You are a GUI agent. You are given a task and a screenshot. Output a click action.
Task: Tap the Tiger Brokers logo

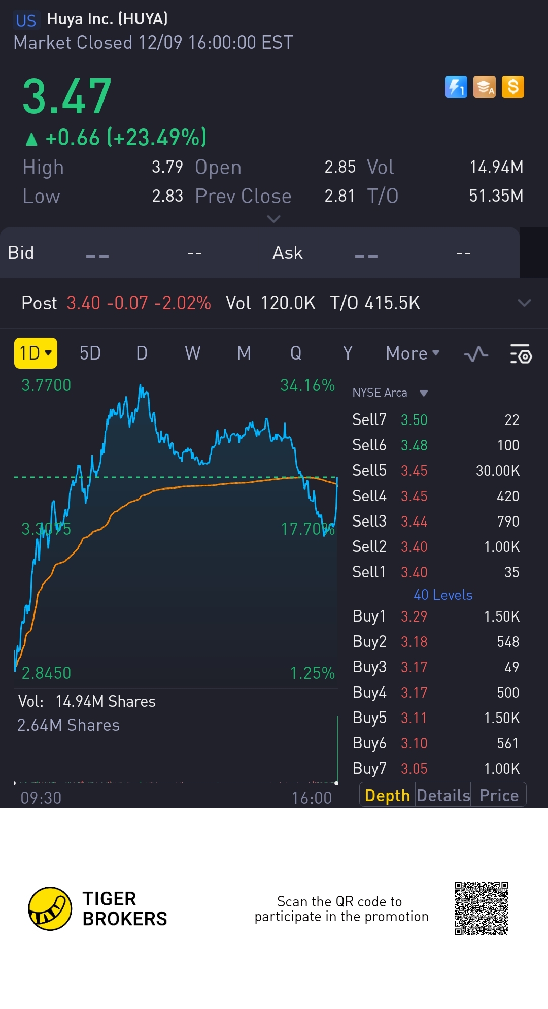tap(50, 908)
